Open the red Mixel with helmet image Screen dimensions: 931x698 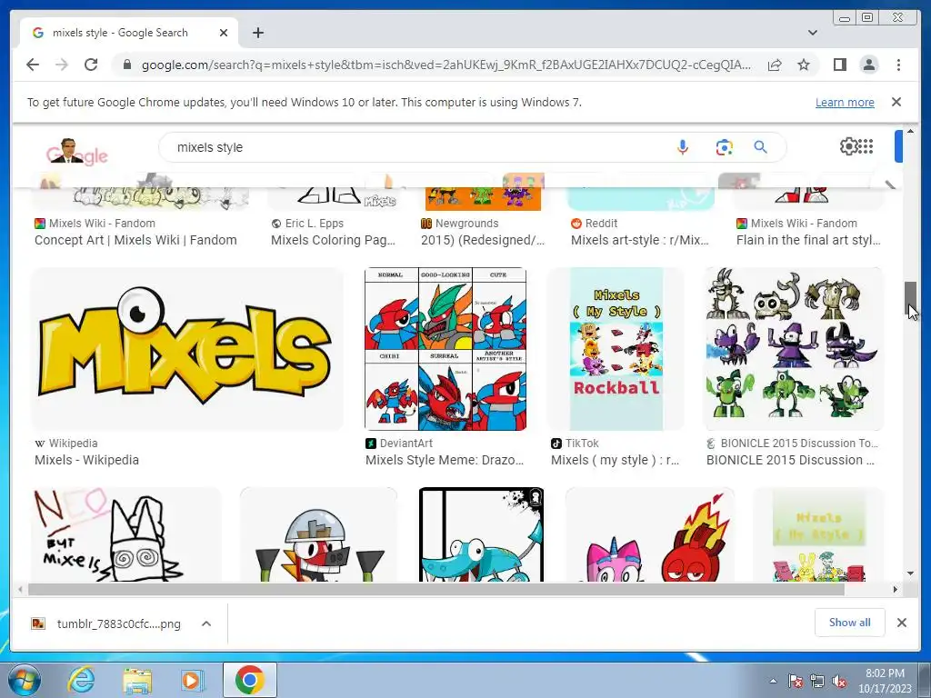click(x=318, y=534)
